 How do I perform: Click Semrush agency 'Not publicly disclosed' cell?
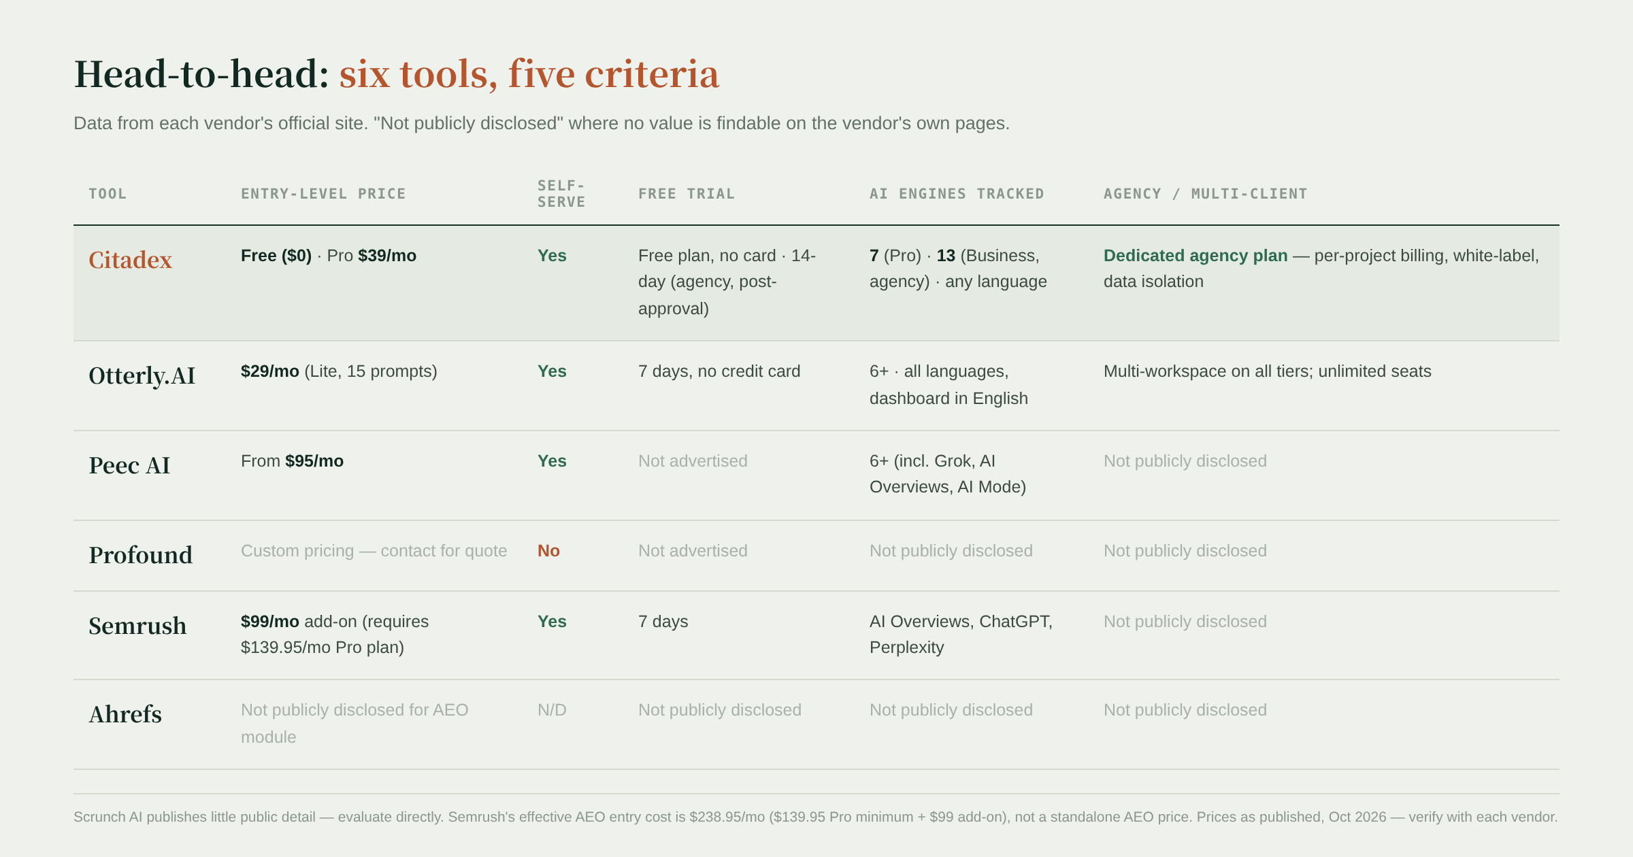[1185, 622]
